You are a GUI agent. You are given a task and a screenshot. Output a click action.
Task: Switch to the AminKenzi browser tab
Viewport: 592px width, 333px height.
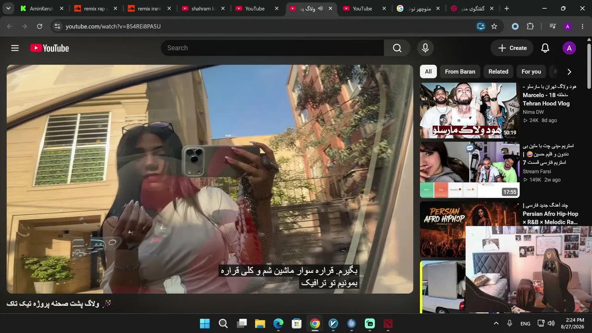pyautogui.click(x=42, y=8)
